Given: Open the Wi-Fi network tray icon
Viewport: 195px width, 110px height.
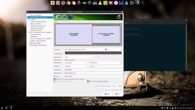Looking at the screenshot, I should 170,108.
